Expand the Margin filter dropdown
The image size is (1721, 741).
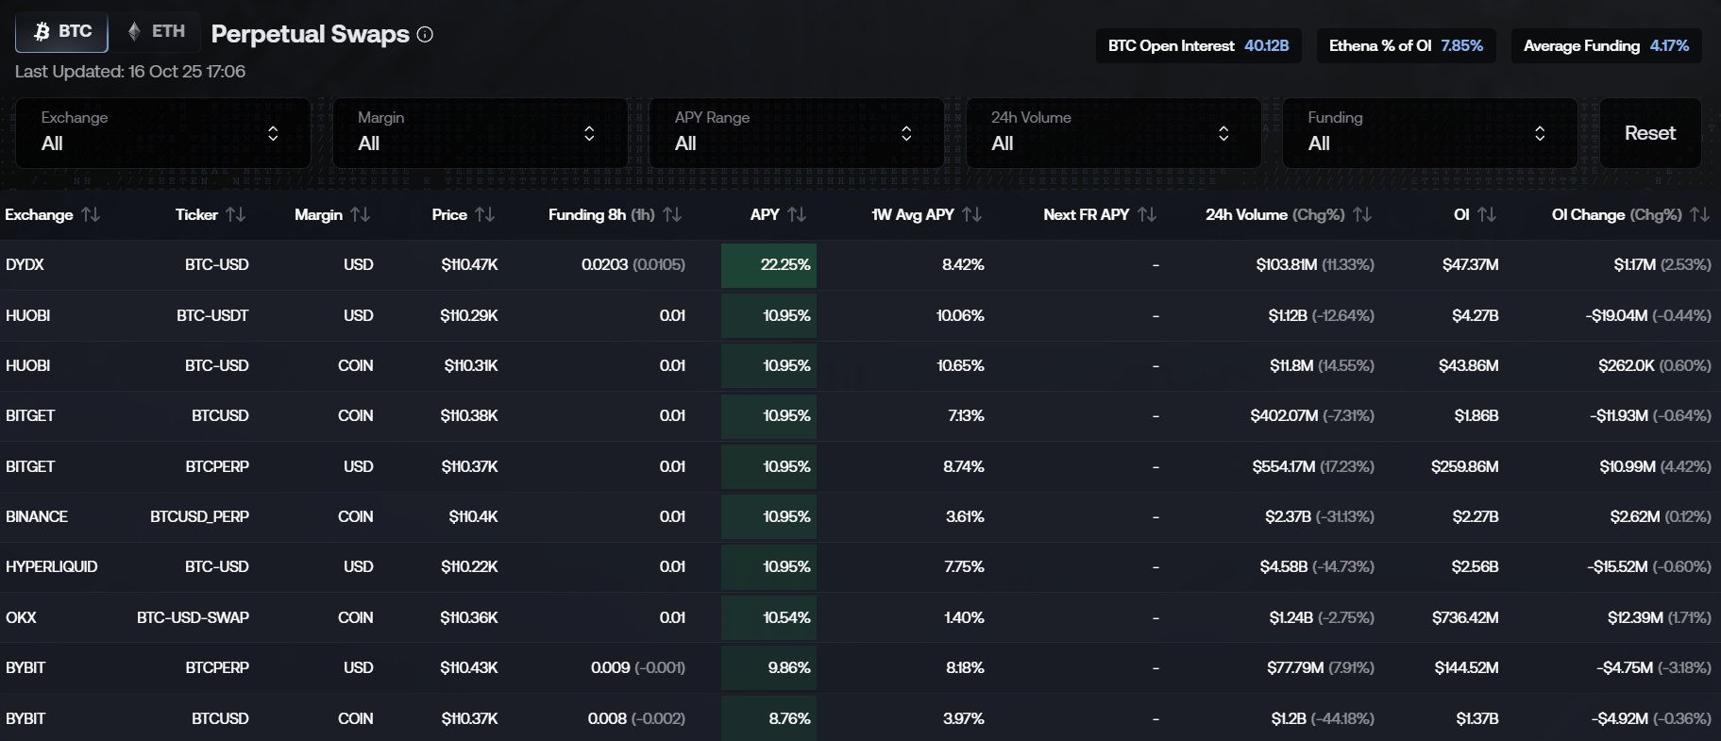click(480, 133)
